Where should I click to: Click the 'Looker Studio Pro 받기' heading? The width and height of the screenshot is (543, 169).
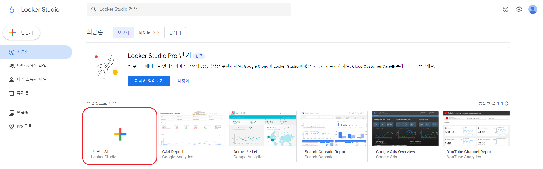(x=159, y=56)
